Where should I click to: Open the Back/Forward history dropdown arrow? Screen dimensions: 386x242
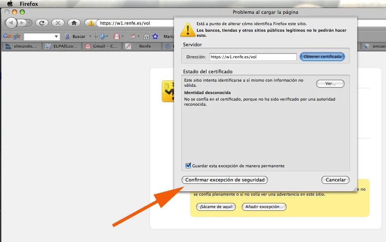coord(29,23)
